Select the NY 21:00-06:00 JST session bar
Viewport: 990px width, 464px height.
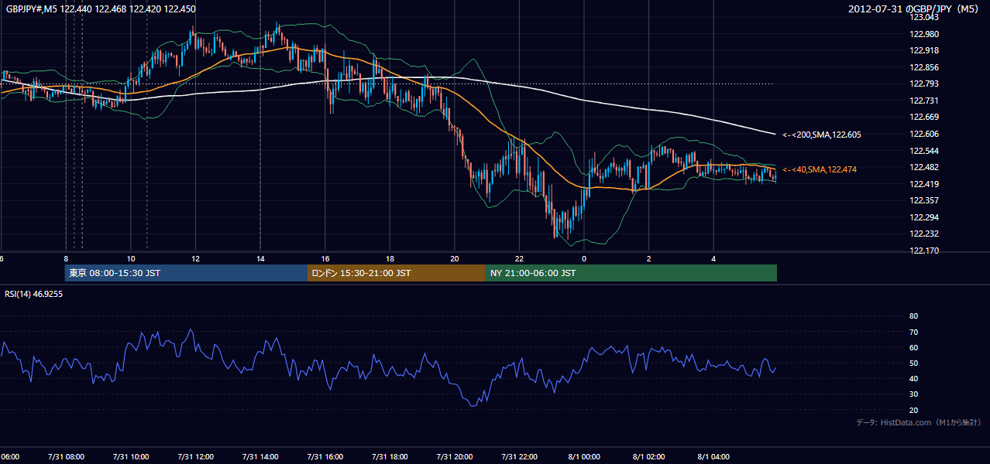(x=631, y=273)
